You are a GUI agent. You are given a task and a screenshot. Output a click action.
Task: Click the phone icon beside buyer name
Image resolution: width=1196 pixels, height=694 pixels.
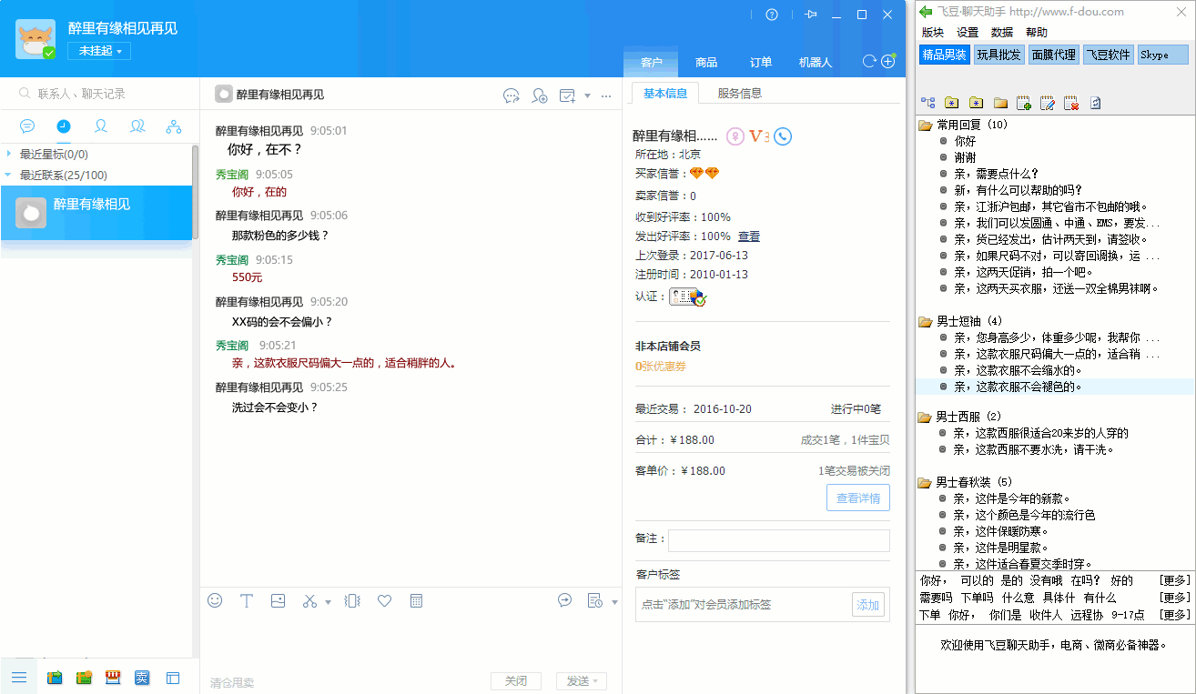pyautogui.click(x=783, y=136)
